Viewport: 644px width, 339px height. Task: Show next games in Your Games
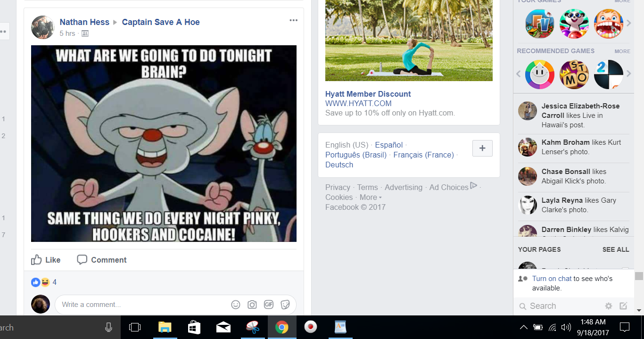click(x=628, y=24)
